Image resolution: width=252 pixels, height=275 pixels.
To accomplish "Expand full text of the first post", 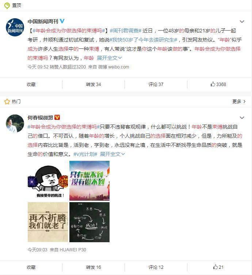I will click(109, 58).
